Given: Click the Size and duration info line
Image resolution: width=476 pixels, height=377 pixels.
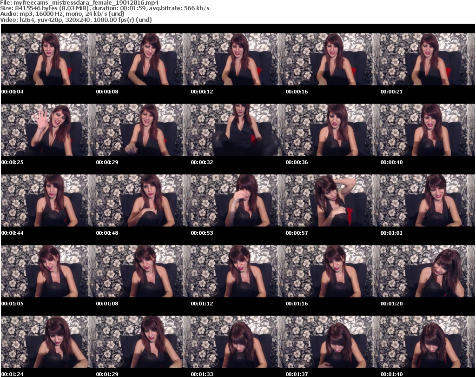Looking at the screenshot, I should pyautogui.click(x=105, y=8).
